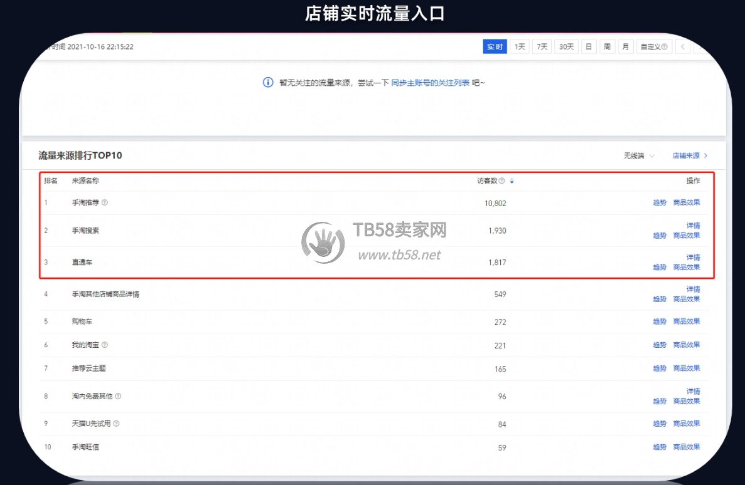
Task: Click the 访客数 column header
Action: [487, 181]
